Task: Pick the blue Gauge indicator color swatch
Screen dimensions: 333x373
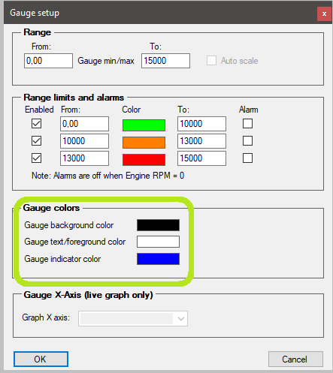Action: click(x=158, y=259)
